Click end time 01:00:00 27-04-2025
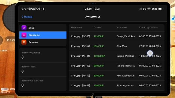 pos(150,66)
